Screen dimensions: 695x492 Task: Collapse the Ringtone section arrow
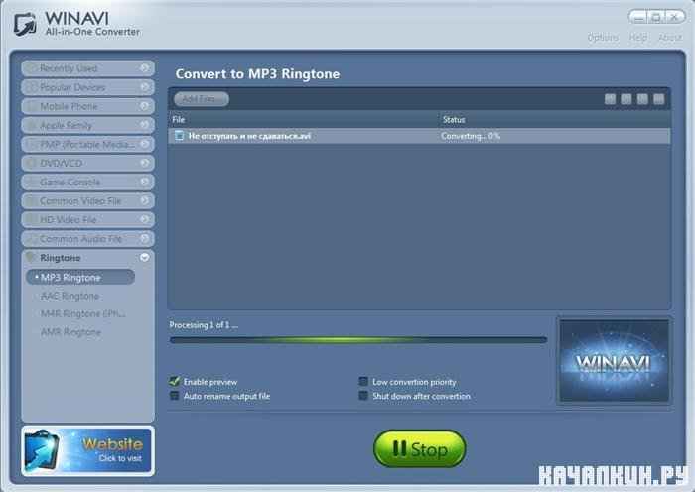pos(145,257)
